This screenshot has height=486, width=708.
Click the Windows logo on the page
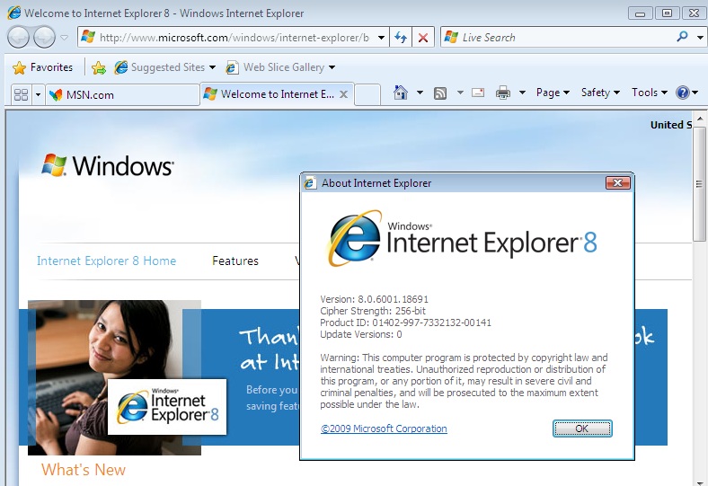(108, 165)
